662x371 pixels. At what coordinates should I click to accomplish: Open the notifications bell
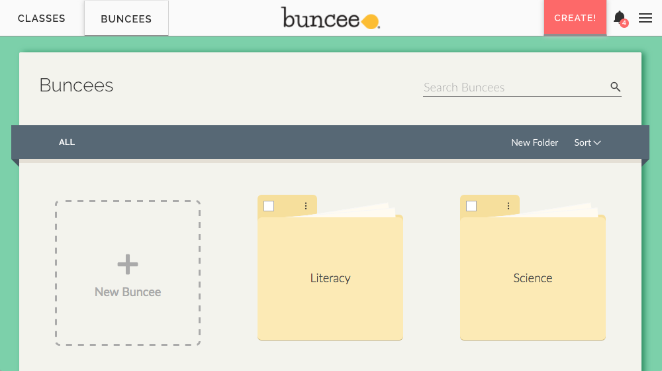click(x=619, y=17)
